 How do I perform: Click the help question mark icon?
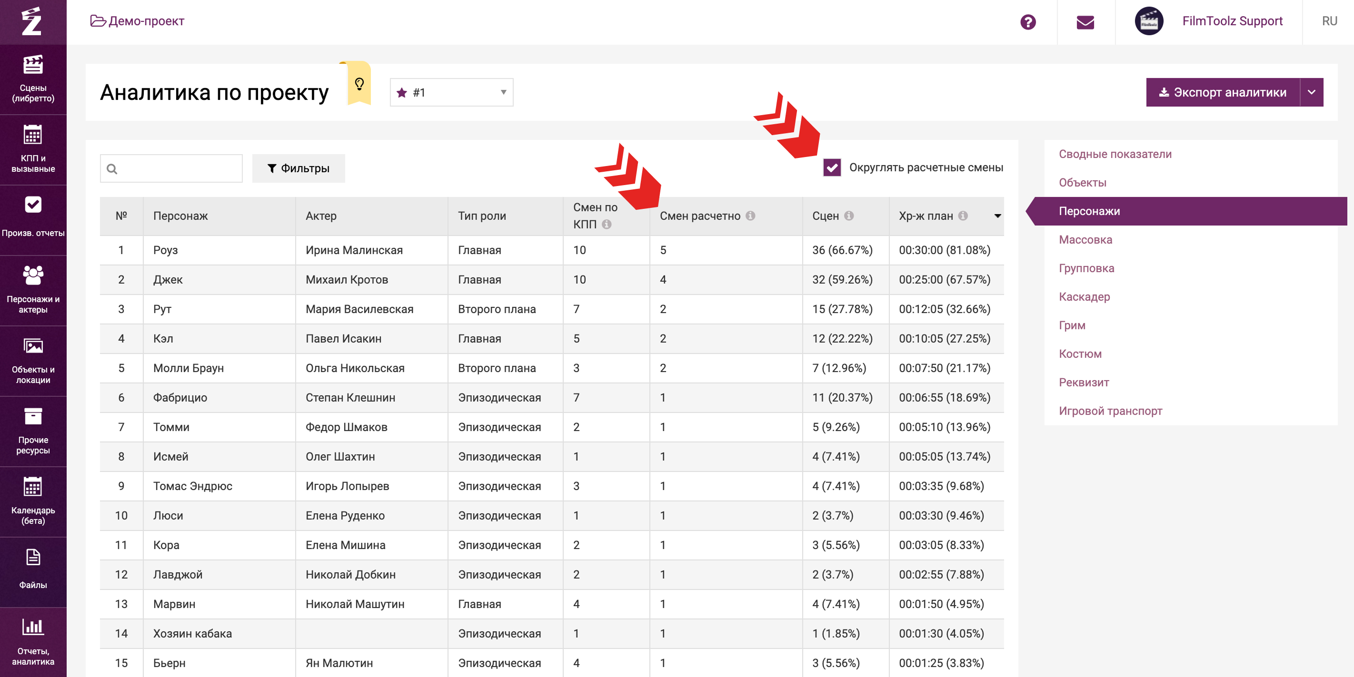pos(1027,22)
